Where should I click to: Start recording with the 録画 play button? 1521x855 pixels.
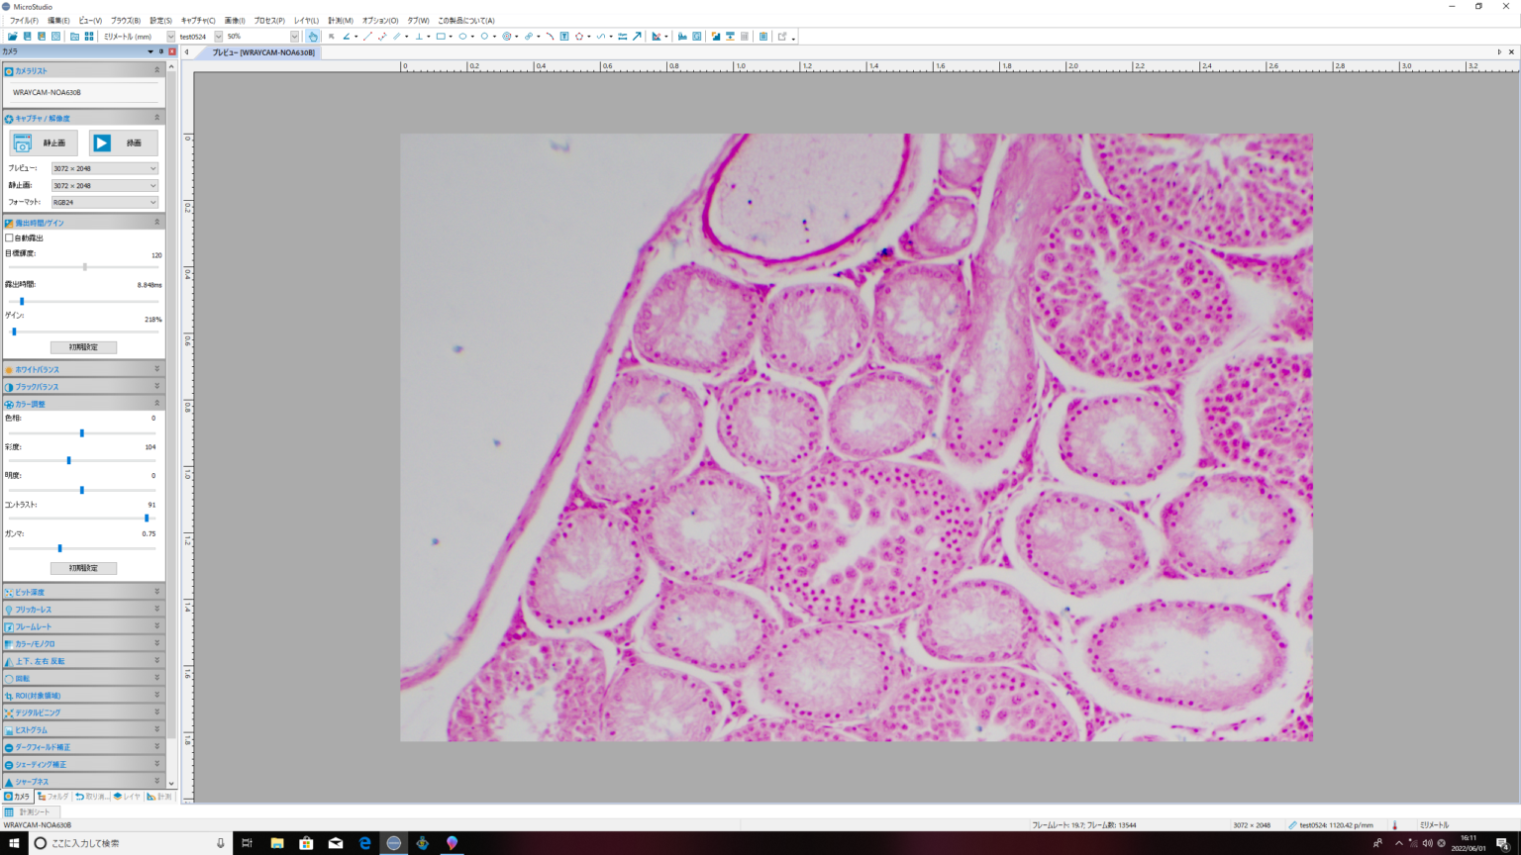pos(102,143)
